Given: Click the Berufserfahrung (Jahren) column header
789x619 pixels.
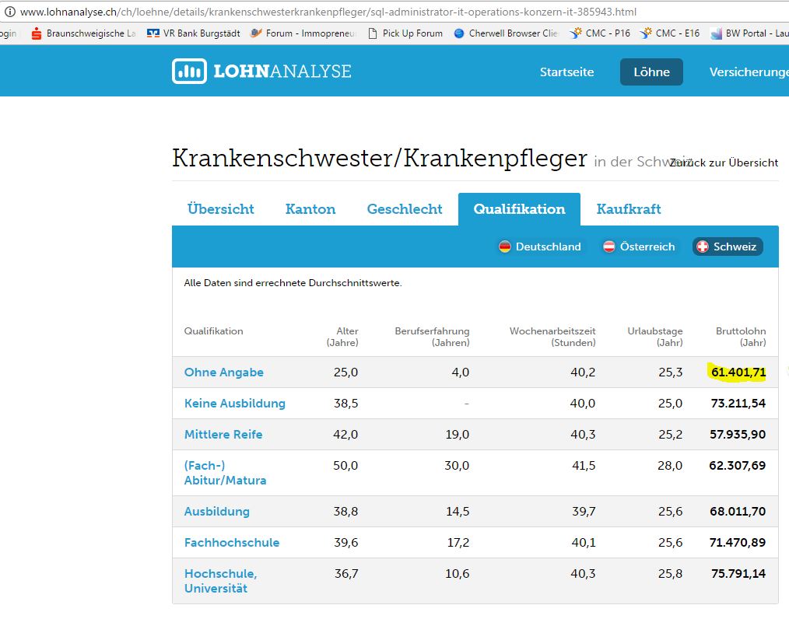Looking at the screenshot, I should pyautogui.click(x=433, y=337).
